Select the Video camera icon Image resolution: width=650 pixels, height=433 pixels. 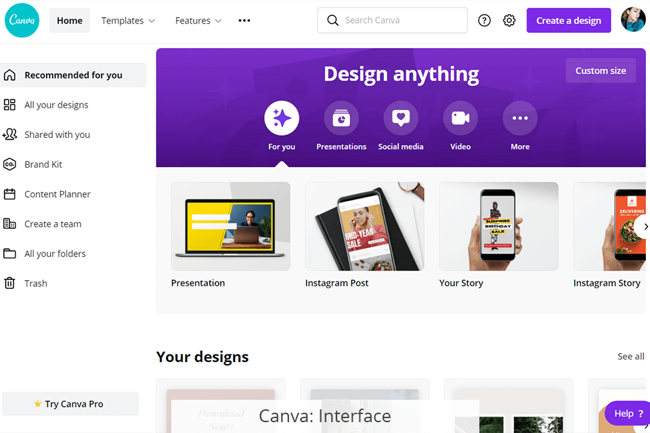[460, 118]
